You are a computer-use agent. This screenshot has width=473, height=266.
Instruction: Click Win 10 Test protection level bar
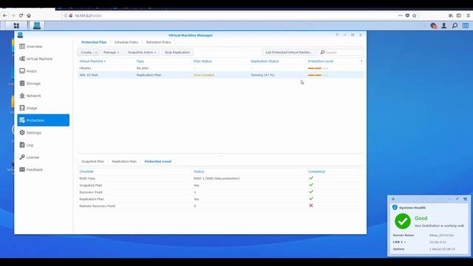(x=318, y=75)
